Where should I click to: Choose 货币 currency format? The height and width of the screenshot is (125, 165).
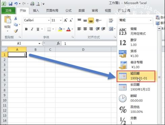tap(137, 54)
